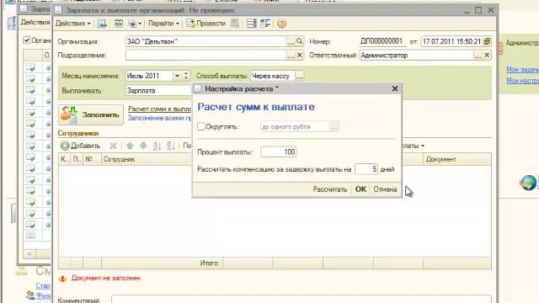The width and height of the screenshot is (539, 303).
Task: Click the globe icon at right edge
Action: point(528,183)
